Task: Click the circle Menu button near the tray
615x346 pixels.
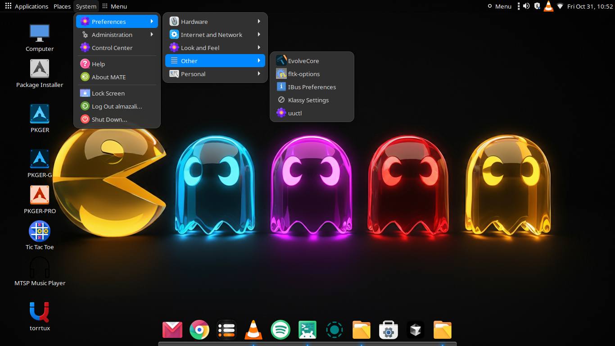Action: (500, 6)
